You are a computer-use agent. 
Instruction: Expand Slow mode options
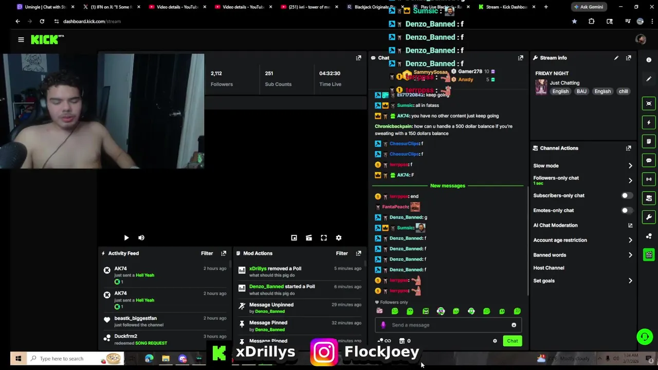(x=630, y=166)
